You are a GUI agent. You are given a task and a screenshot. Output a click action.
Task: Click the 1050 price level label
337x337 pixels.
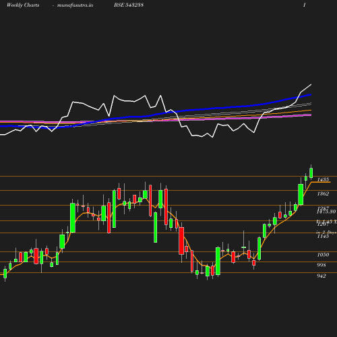click(323, 255)
